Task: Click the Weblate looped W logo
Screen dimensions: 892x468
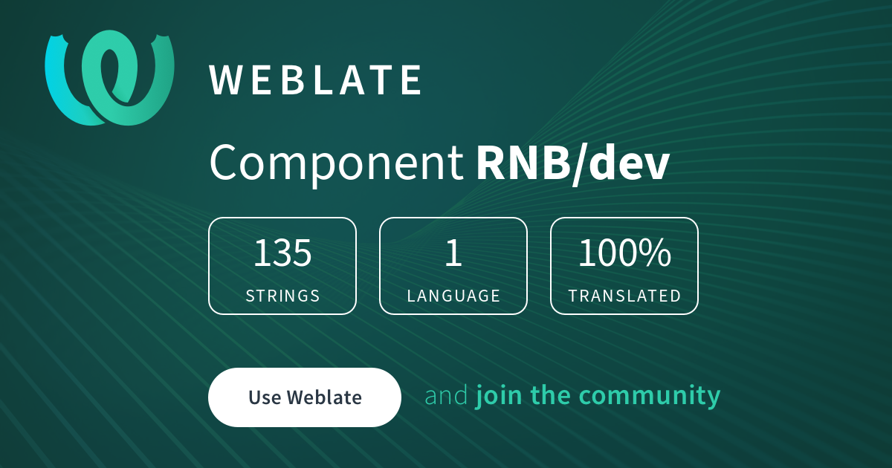Action: point(110,78)
